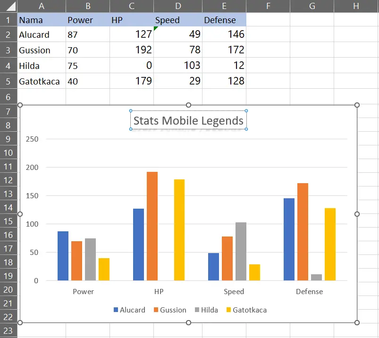Click the Gatotkaca legend entry
The width and height of the screenshot is (379, 338).
tap(246, 310)
